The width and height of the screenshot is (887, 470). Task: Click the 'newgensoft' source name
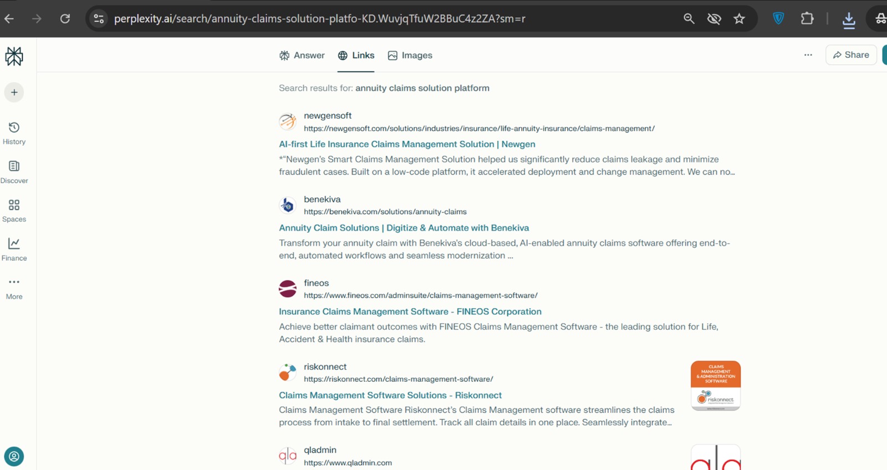328,116
